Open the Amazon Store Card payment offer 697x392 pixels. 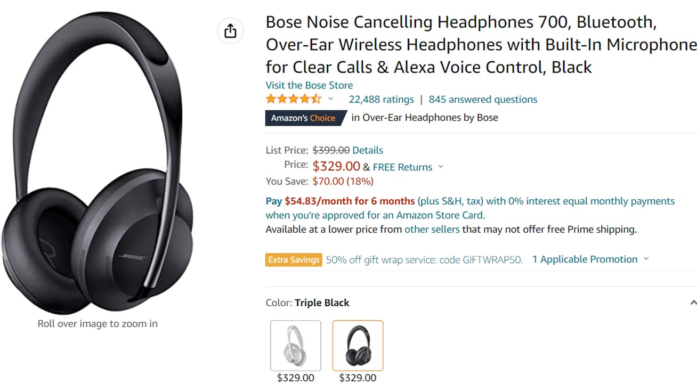tap(469, 208)
